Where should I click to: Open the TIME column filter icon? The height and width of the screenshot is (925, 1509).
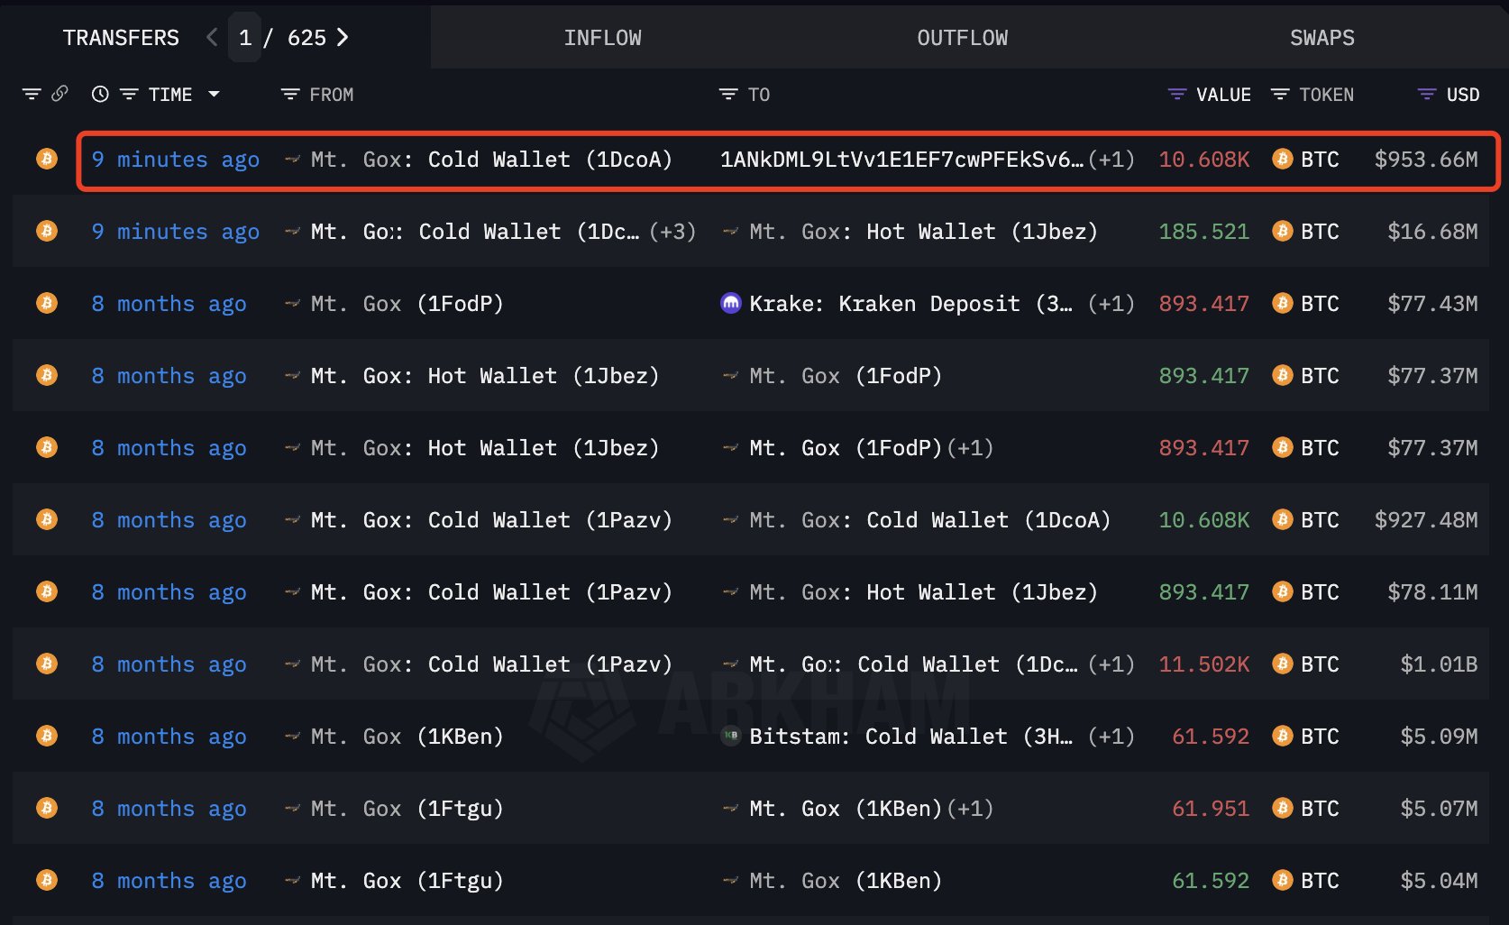pyautogui.click(x=129, y=95)
